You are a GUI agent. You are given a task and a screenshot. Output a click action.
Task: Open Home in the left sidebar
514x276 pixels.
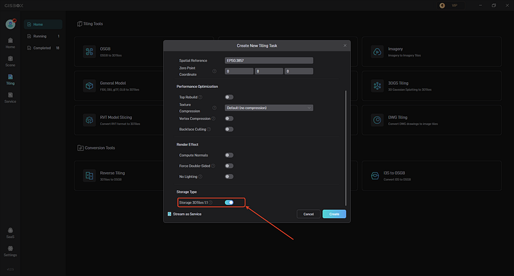click(x=10, y=43)
